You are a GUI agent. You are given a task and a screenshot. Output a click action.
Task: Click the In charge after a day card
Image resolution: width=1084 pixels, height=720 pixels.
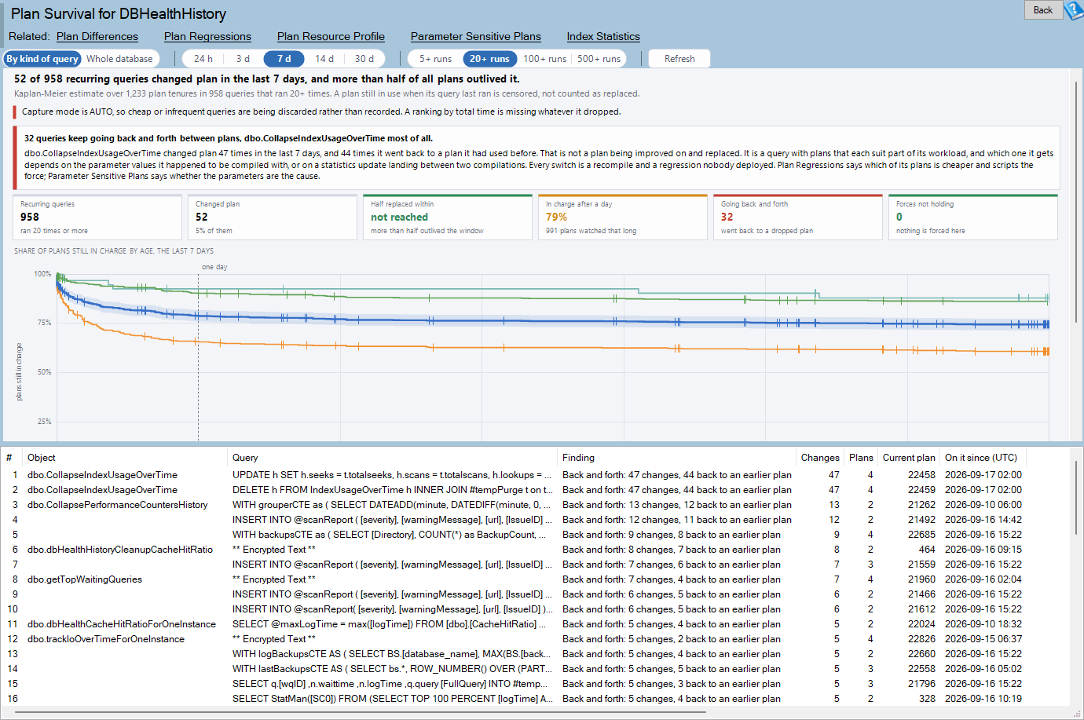click(623, 217)
